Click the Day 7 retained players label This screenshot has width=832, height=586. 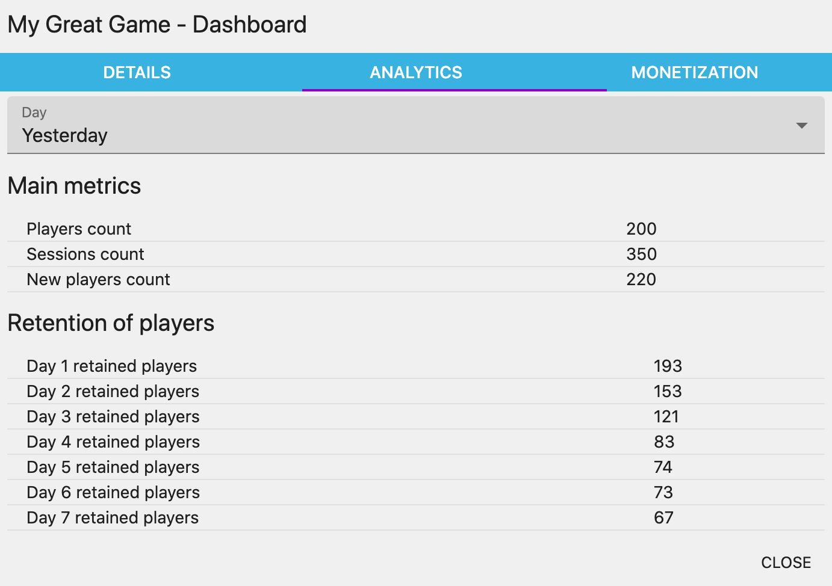113,518
